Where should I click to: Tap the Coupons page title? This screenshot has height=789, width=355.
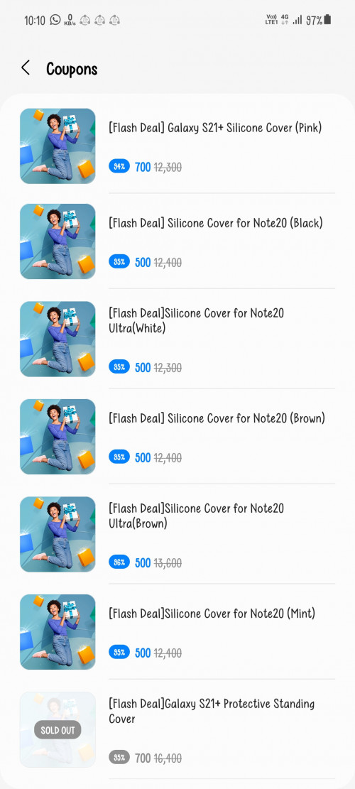point(72,69)
